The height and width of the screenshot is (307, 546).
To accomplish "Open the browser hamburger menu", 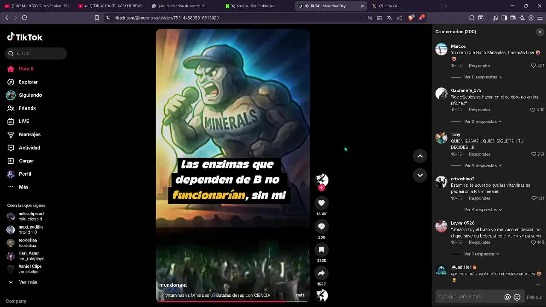I will (x=540, y=18).
